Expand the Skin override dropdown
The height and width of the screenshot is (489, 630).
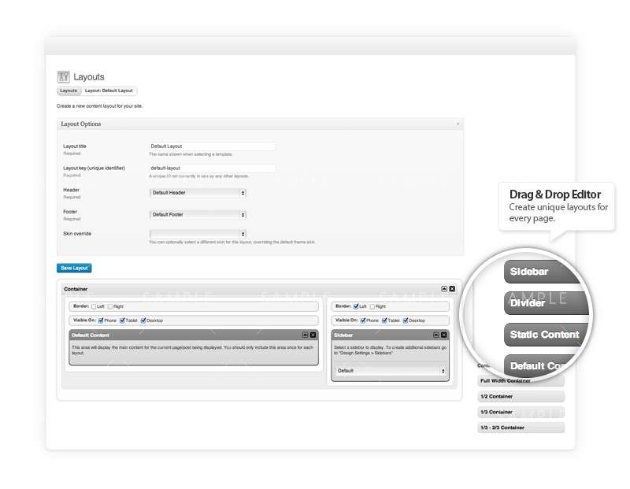tap(198, 234)
